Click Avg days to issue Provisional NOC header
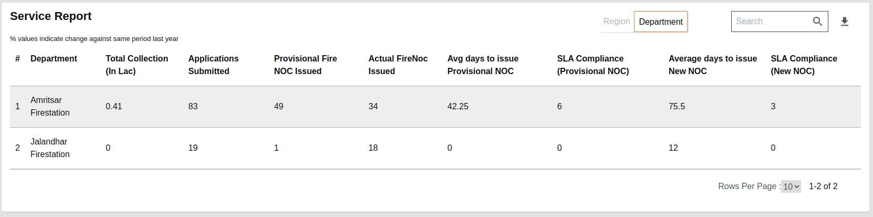 tap(483, 65)
